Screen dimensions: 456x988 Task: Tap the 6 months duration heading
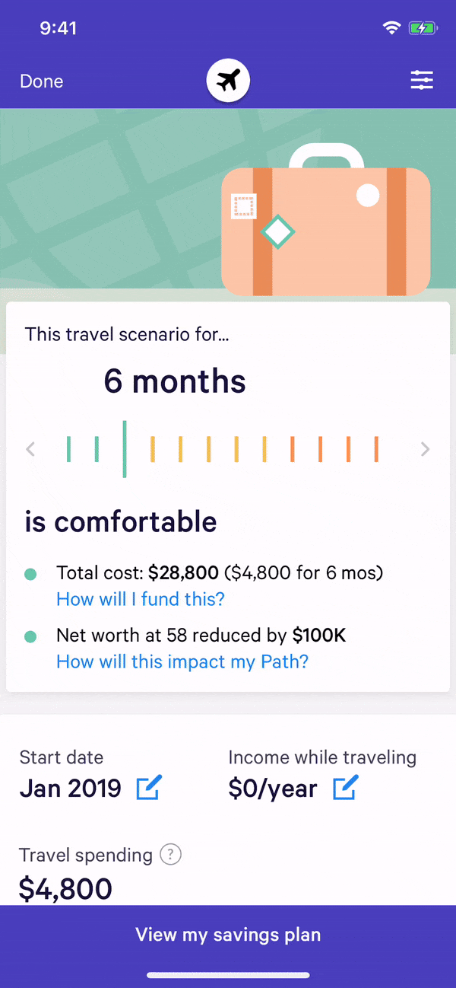(175, 381)
